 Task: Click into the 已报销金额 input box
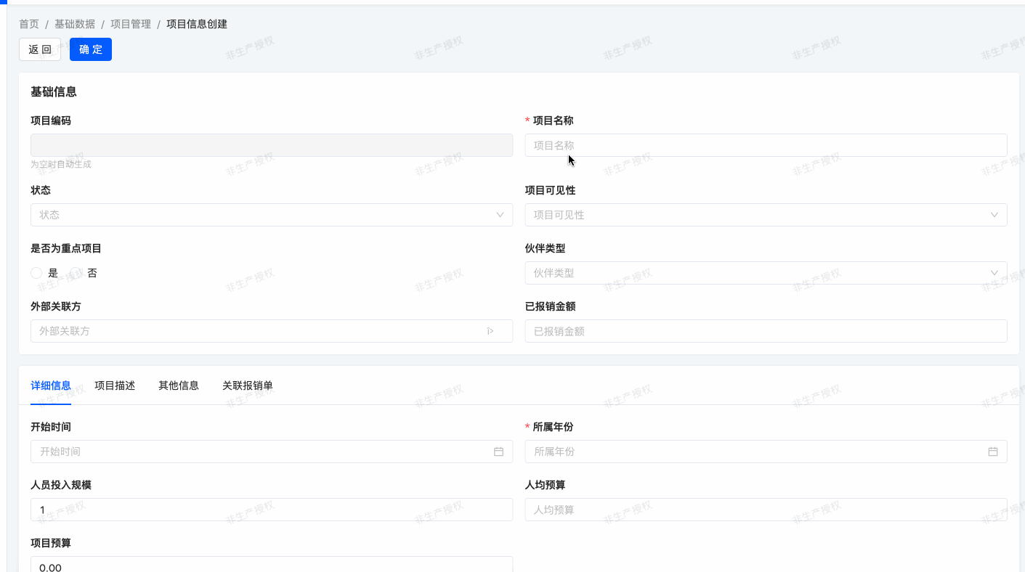click(x=765, y=331)
